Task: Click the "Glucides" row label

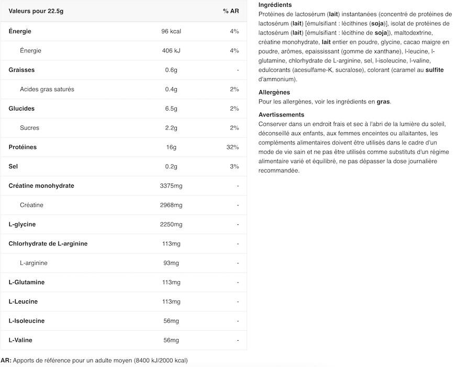Action: click(x=21, y=109)
